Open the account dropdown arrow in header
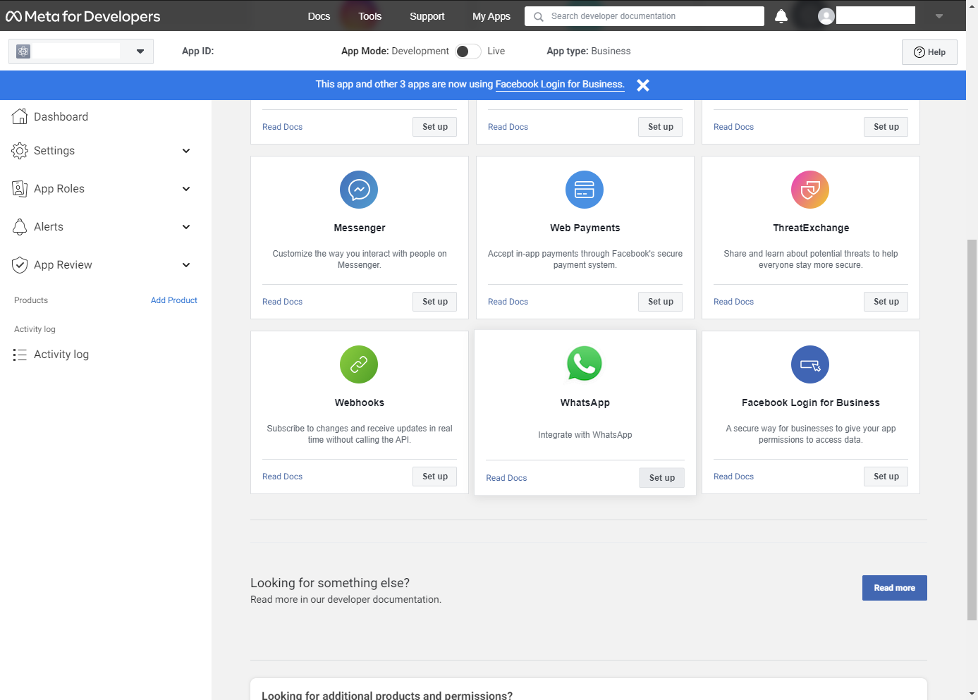This screenshot has width=978, height=700. 939,16
